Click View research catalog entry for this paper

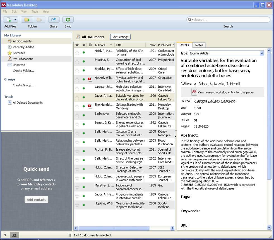222,92
